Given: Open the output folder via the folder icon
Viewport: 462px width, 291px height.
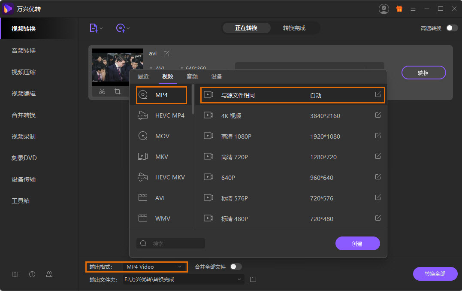Looking at the screenshot, I should (253, 279).
